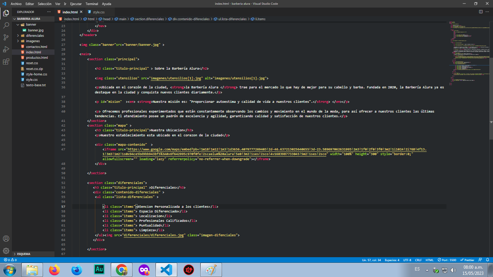Open the editor more actions ellipsis
Viewport: 493px width, 277px height.
[x=488, y=12]
